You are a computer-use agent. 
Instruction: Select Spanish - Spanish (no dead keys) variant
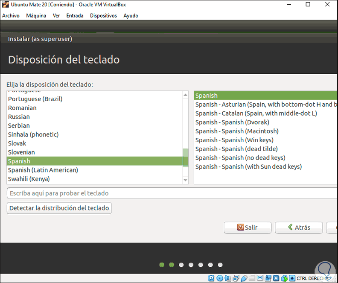click(x=266, y=158)
